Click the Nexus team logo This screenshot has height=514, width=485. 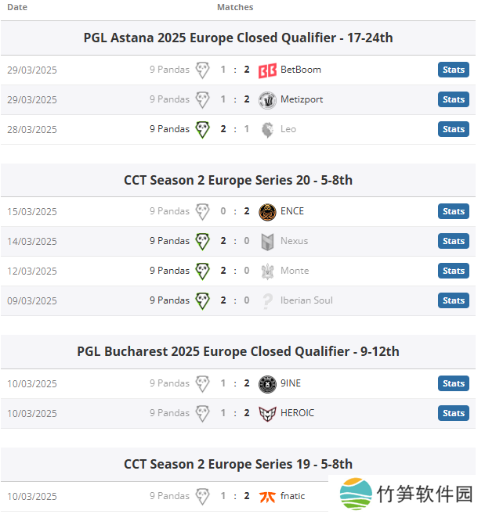[267, 241]
